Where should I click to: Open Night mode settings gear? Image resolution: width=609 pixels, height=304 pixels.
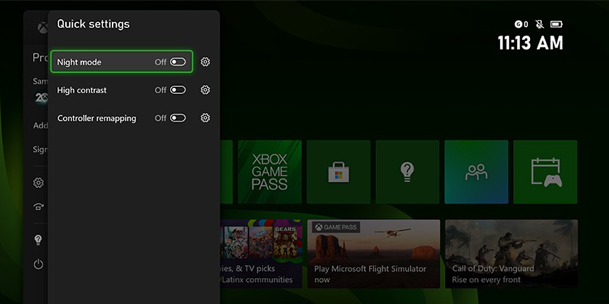point(205,62)
